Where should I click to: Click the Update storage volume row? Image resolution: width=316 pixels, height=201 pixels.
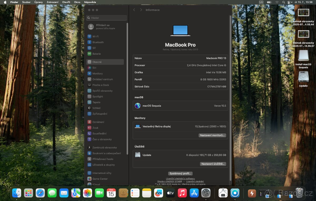point(180,155)
